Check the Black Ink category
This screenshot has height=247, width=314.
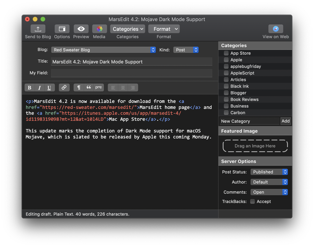pyautogui.click(x=226, y=86)
